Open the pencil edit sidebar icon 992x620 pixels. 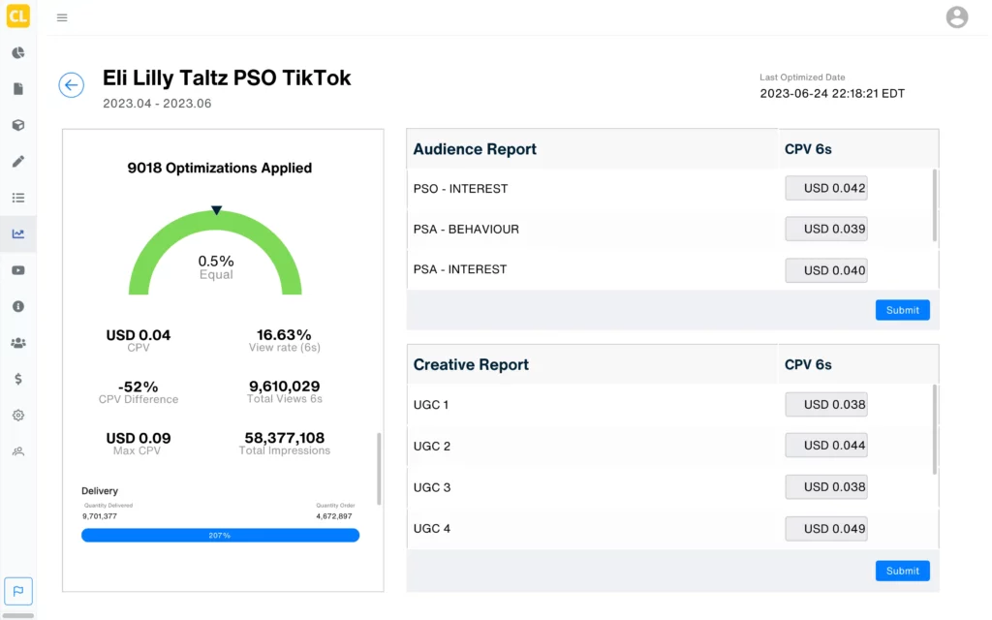point(18,162)
